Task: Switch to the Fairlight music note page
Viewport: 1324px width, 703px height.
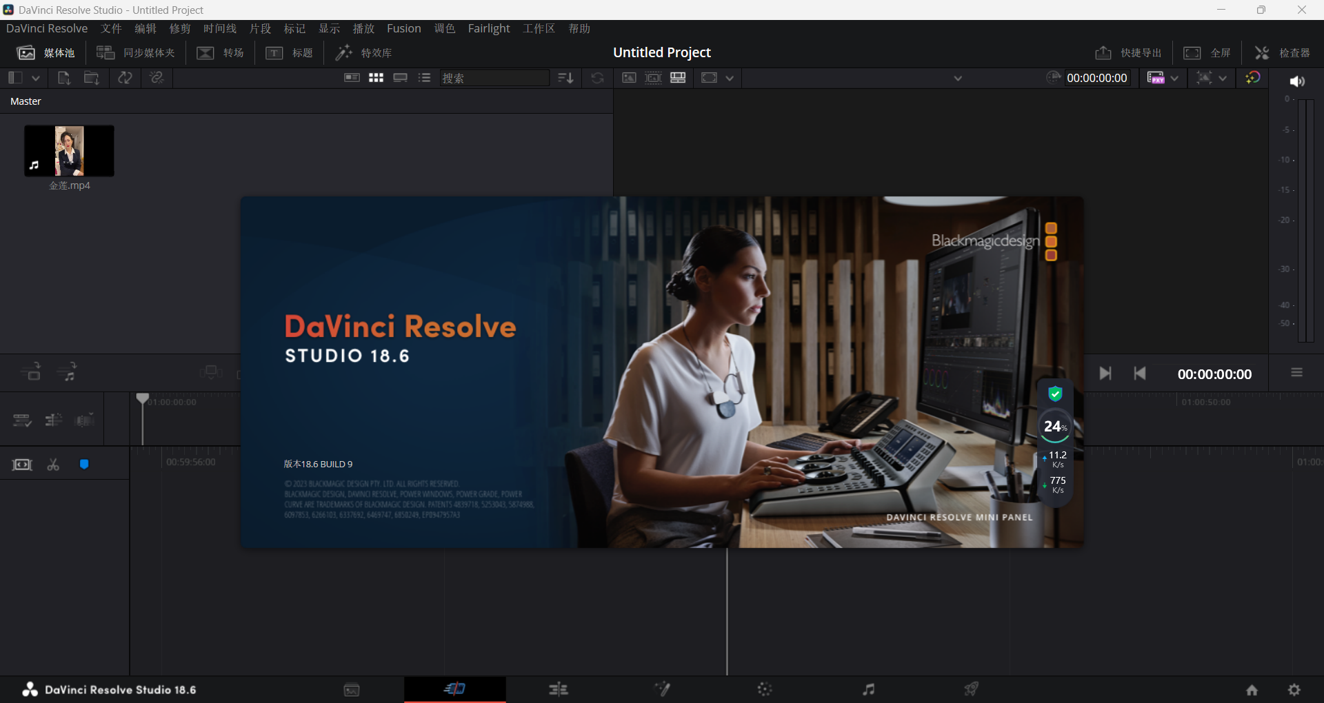Action: [868, 689]
